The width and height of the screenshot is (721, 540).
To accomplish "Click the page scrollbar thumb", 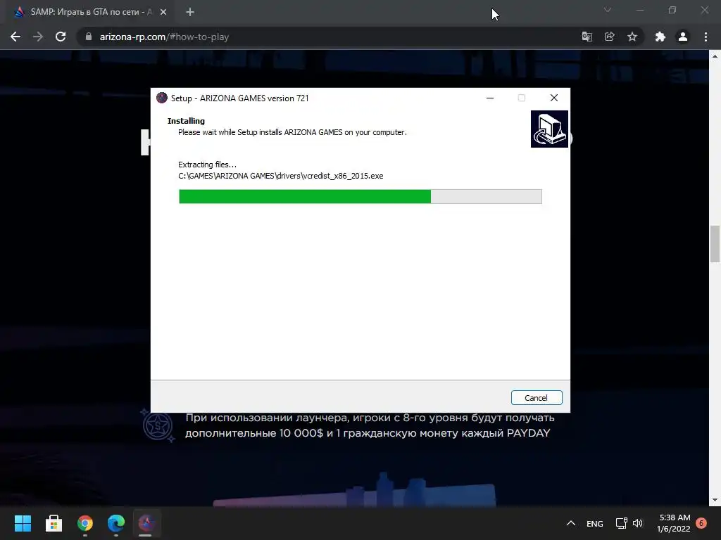I will [x=715, y=244].
